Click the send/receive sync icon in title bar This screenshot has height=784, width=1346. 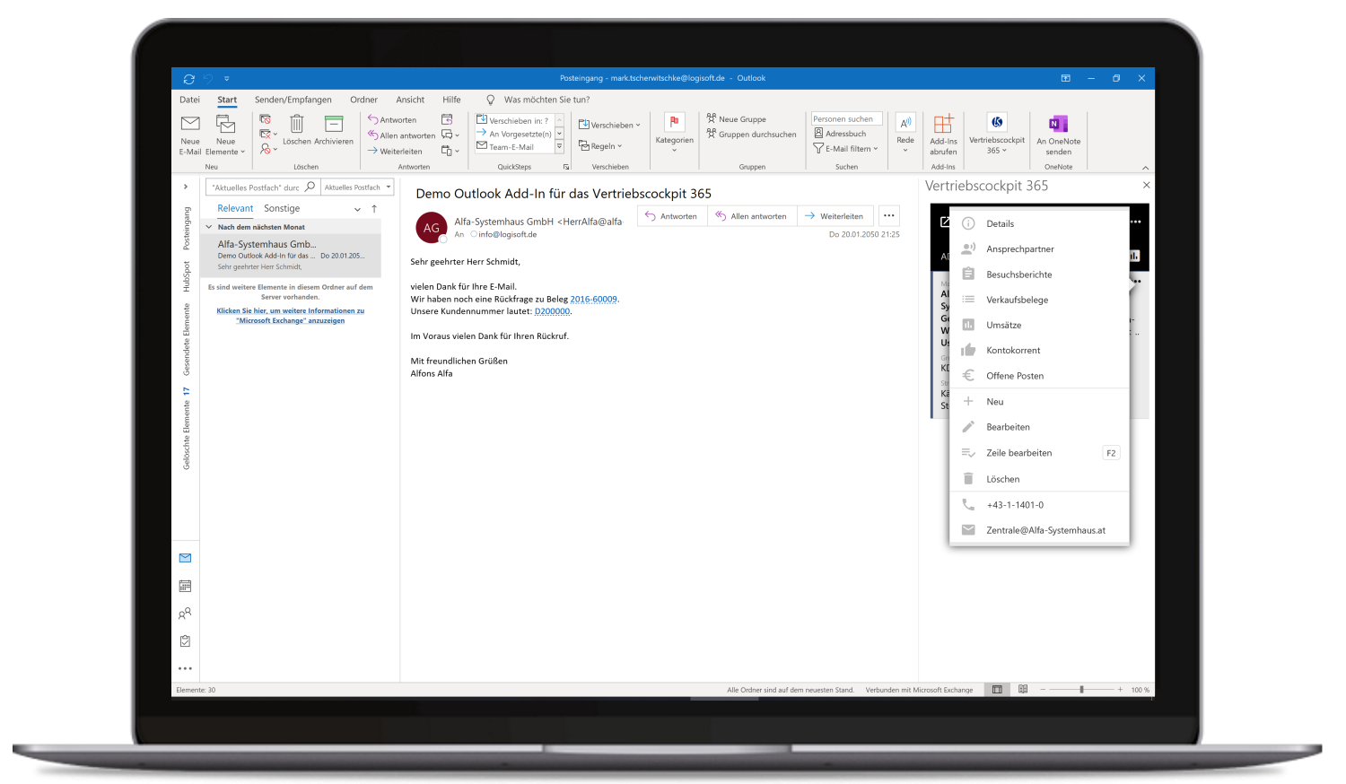tap(188, 79)
